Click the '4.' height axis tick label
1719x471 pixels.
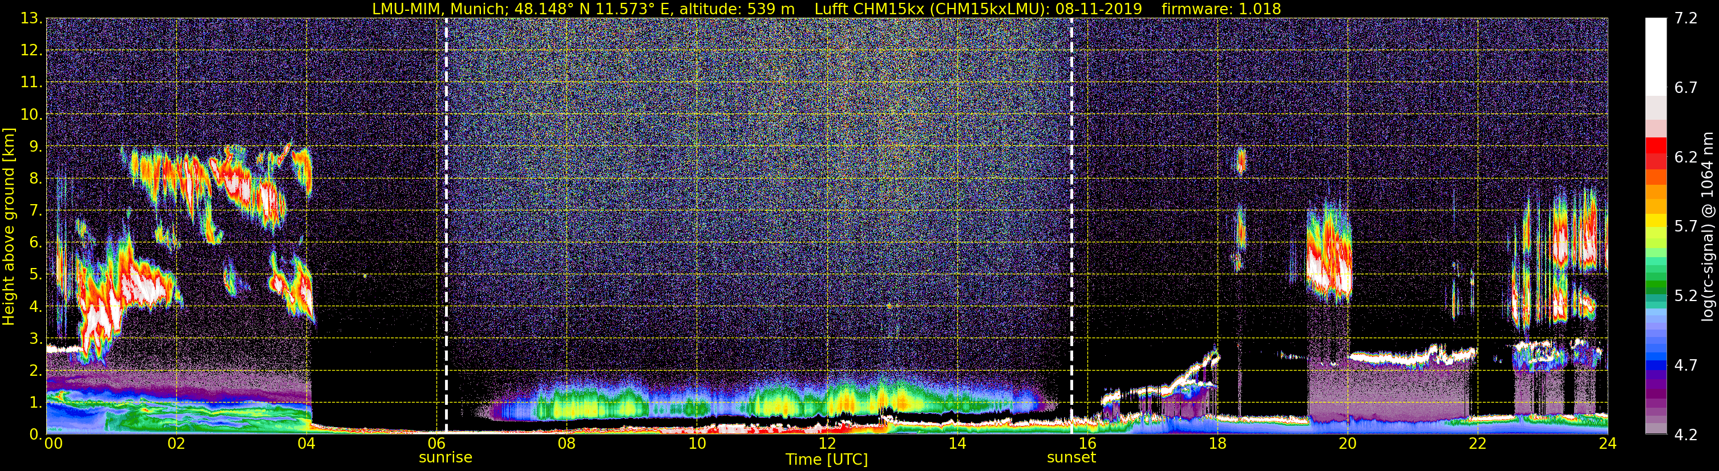coord(35,307)
